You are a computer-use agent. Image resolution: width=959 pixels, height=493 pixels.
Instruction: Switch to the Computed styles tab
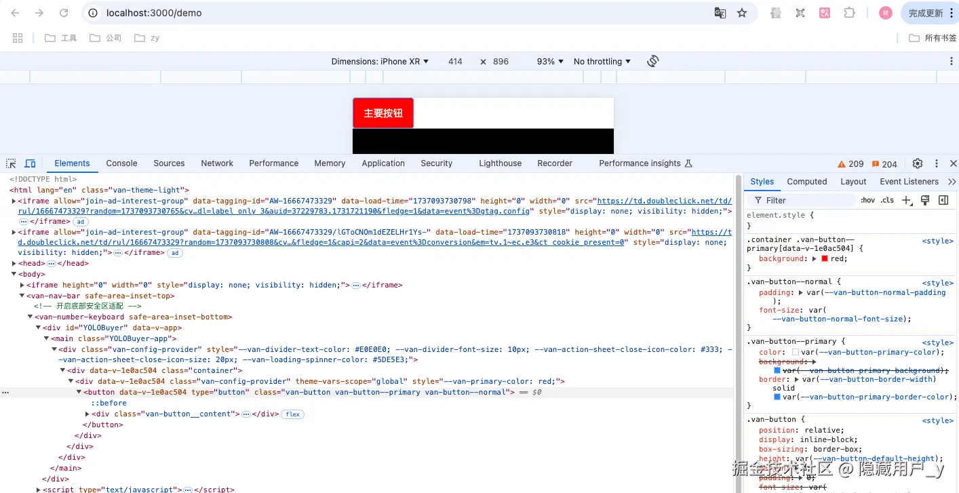click(807, 182)
